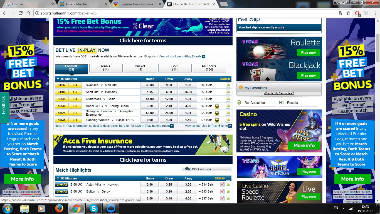Click the Cash In info icon in Match Highlights
380x214 pixels.
[228, 178]
